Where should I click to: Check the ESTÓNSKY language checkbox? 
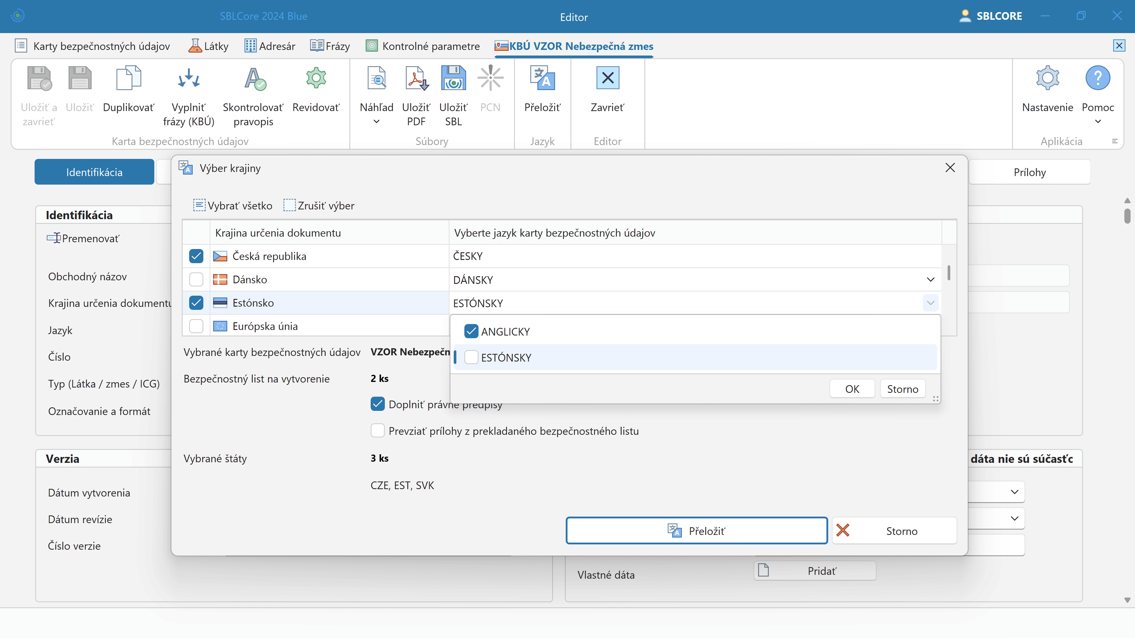click(x=471, y=357)
